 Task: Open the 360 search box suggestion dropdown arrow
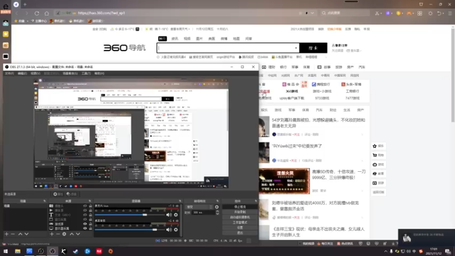(296, 48)
